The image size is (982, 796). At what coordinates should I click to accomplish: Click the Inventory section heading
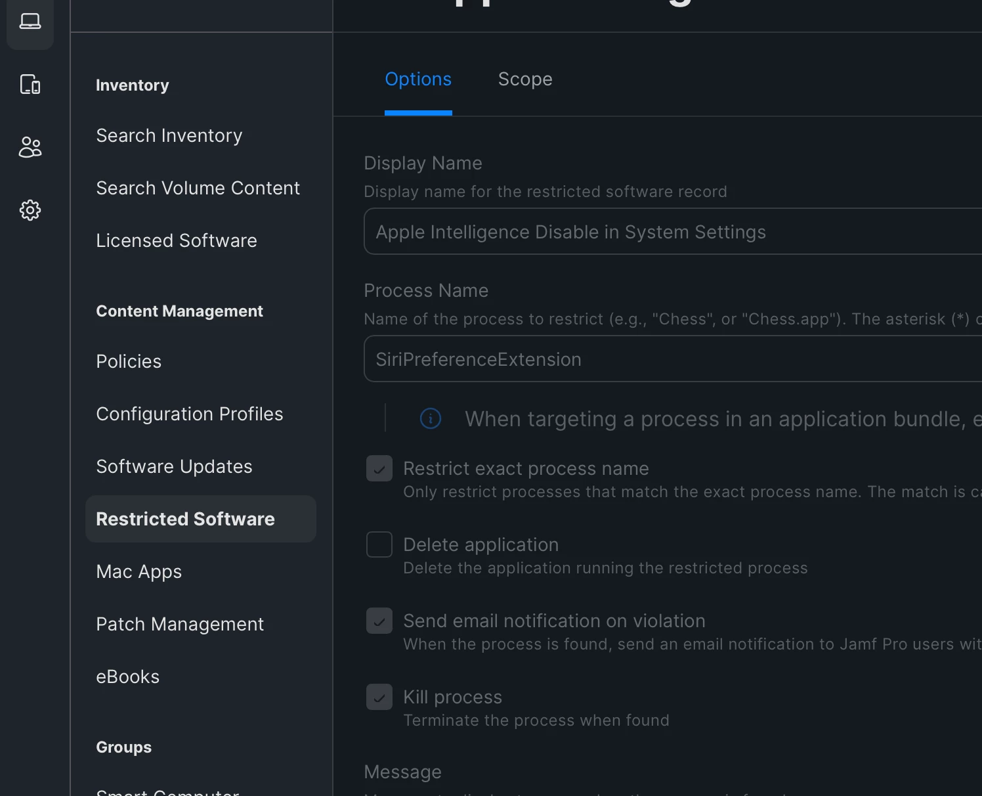(133, 85)
